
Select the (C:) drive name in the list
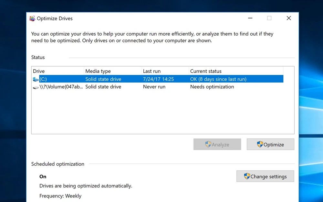[x=44, y=79]
